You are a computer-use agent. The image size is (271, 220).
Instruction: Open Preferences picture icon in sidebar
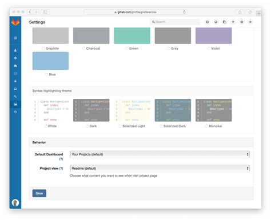[15, 104]
